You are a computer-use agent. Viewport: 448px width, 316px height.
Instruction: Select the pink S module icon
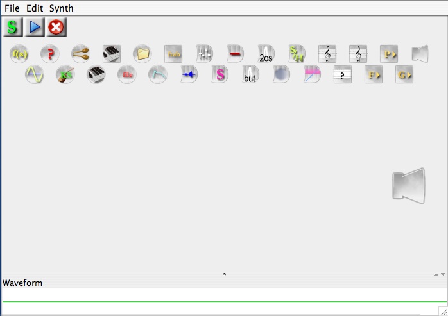click(x=220, y=75)
